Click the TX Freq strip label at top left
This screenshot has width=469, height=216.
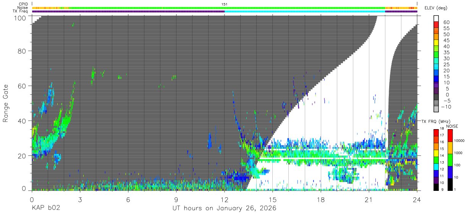[x=21, y=11]
